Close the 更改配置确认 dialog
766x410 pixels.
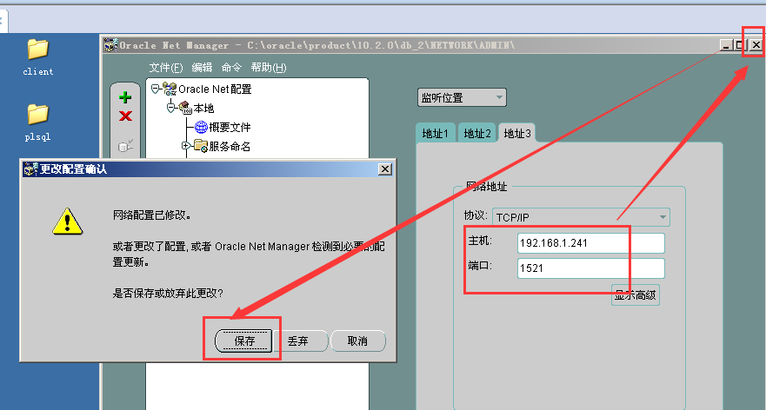coord(385,169)
